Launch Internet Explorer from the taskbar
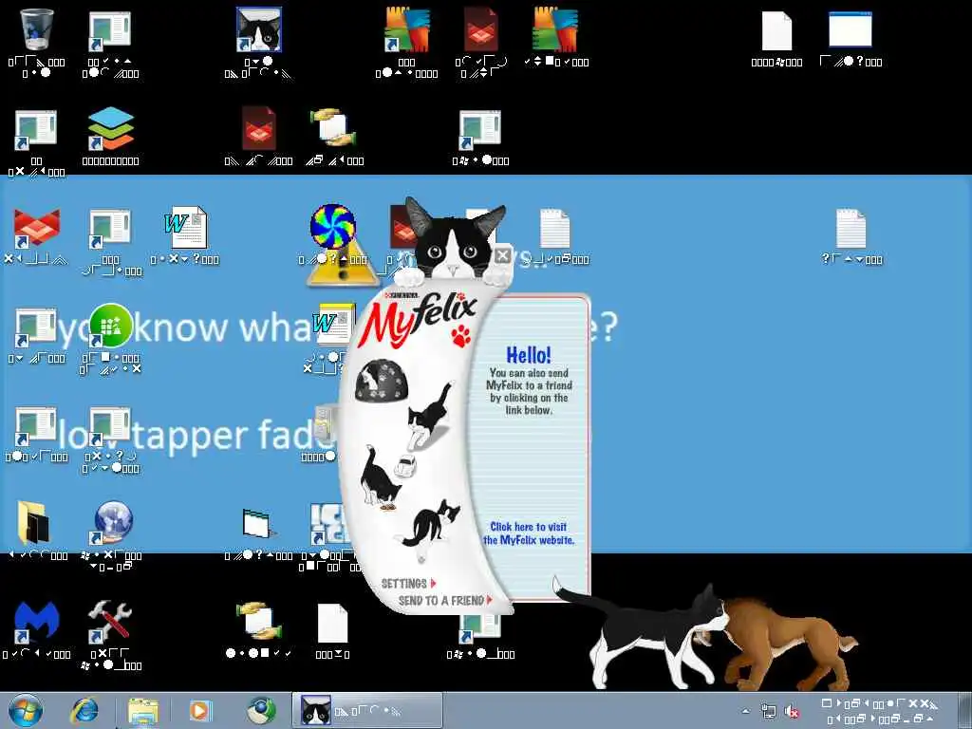This screenshot has width=972, height=729. (x=84, y=711)
